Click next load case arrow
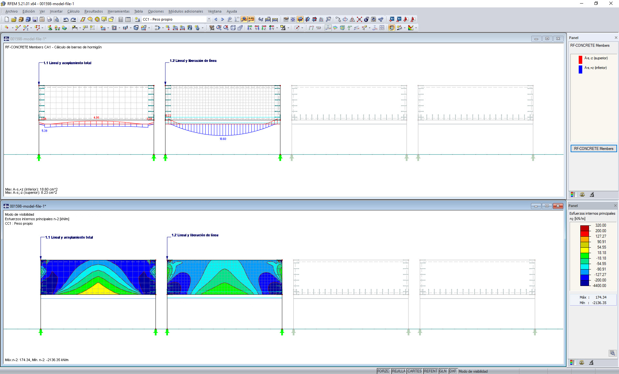Screen dimensions: 619x374 [222, 19]
